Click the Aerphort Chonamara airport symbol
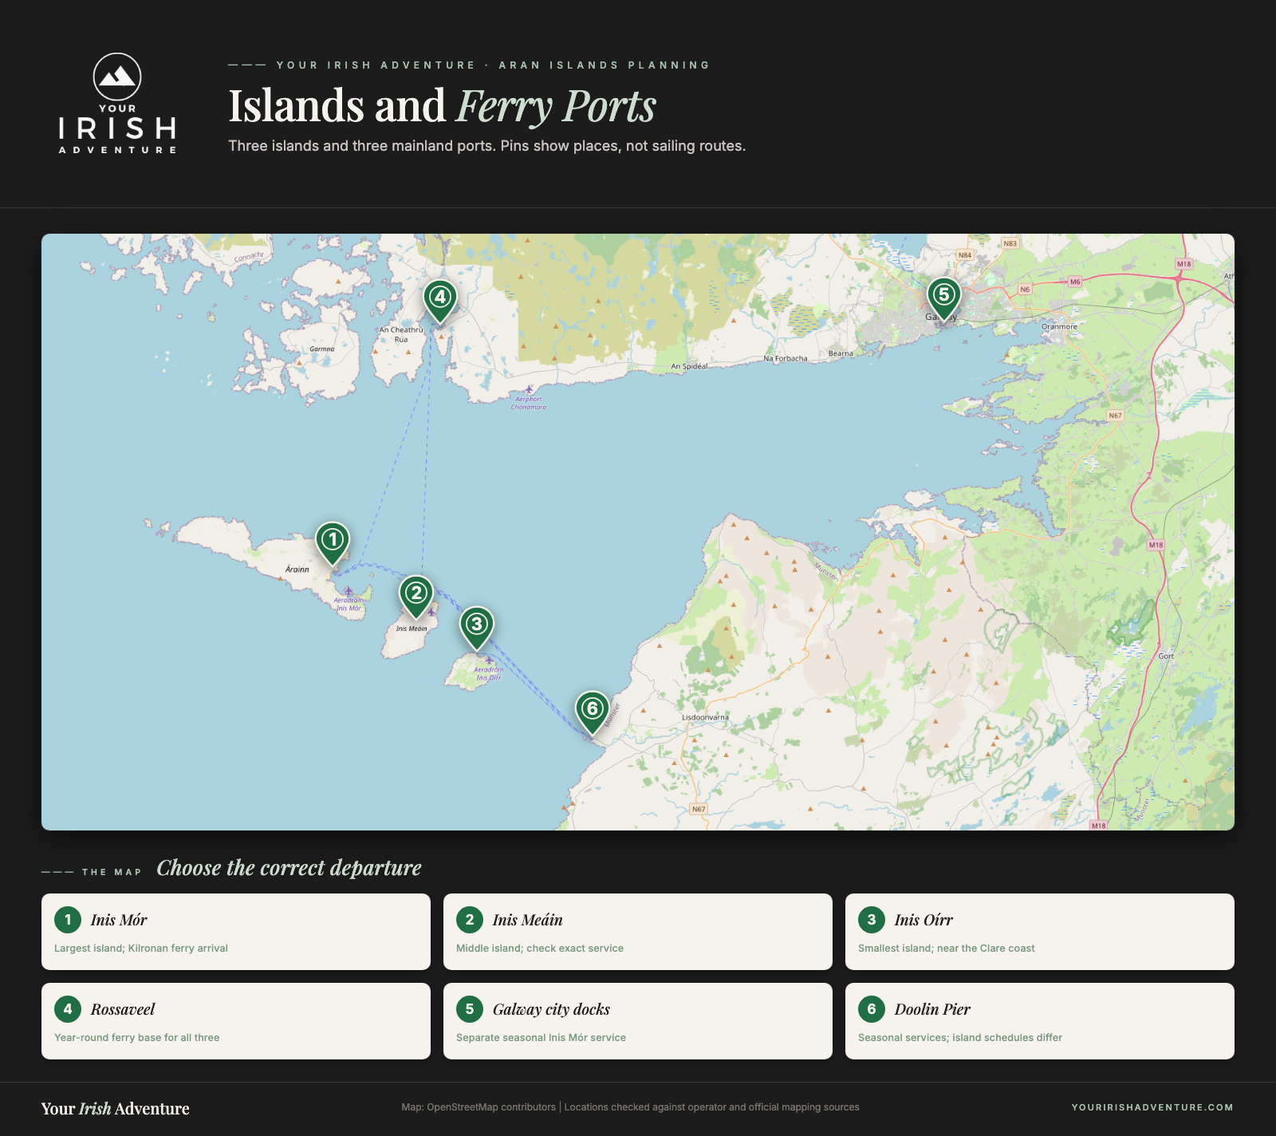 coord(528,389)
